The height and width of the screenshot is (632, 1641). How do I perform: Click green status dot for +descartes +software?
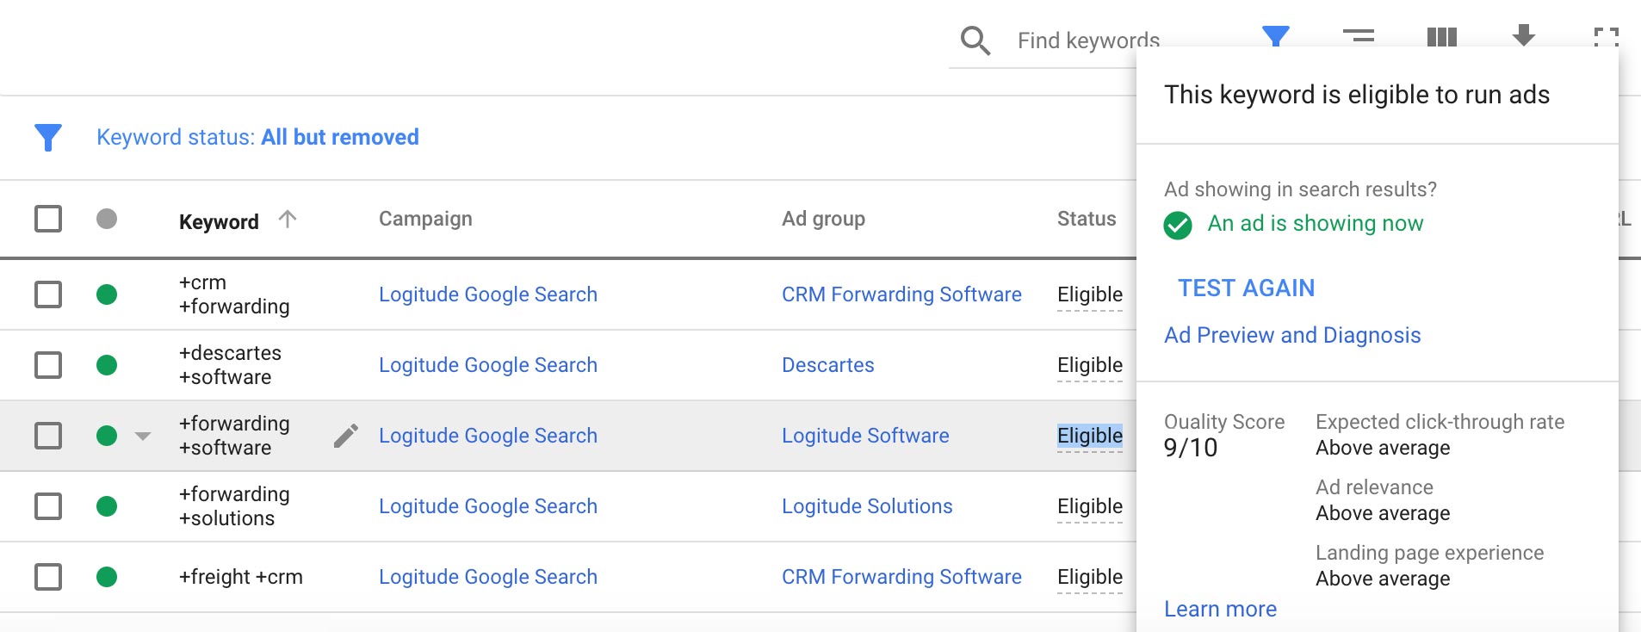107,365
